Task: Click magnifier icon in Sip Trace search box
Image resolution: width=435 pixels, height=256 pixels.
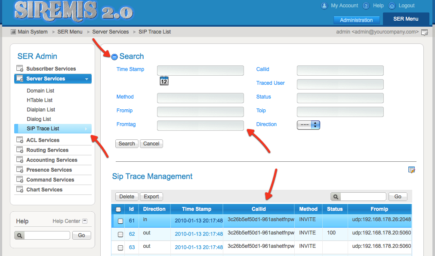Action: point(336,197)
